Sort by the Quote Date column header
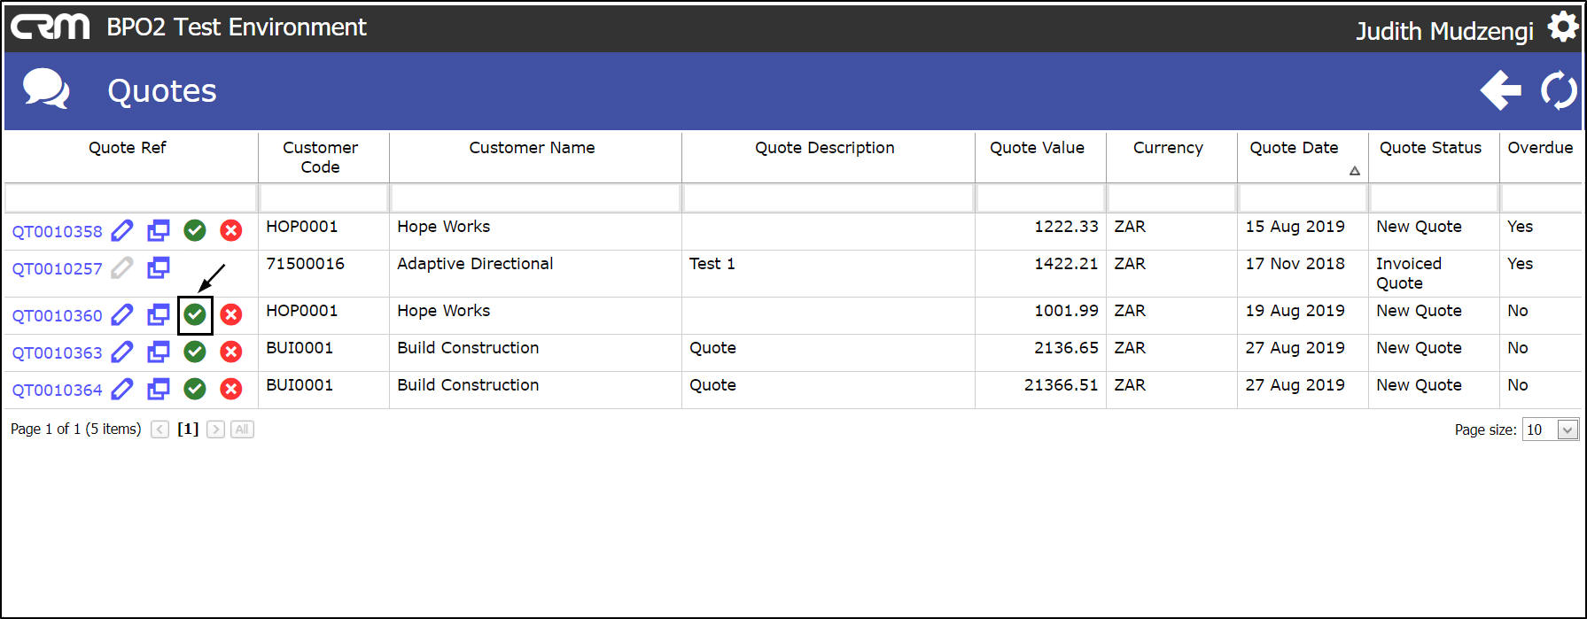 [1294, 148]
